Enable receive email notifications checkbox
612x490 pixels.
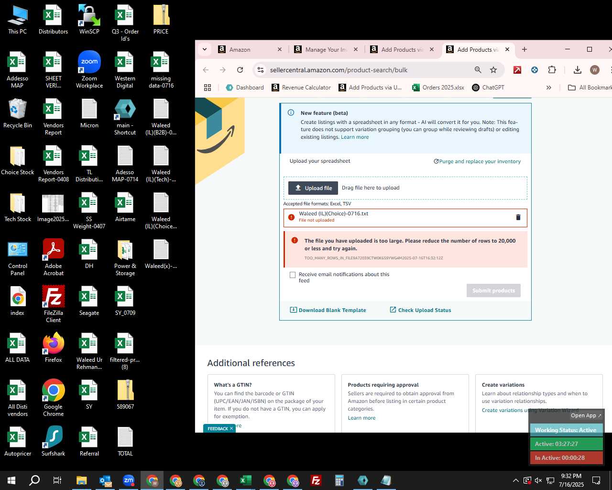click(293, 275)
